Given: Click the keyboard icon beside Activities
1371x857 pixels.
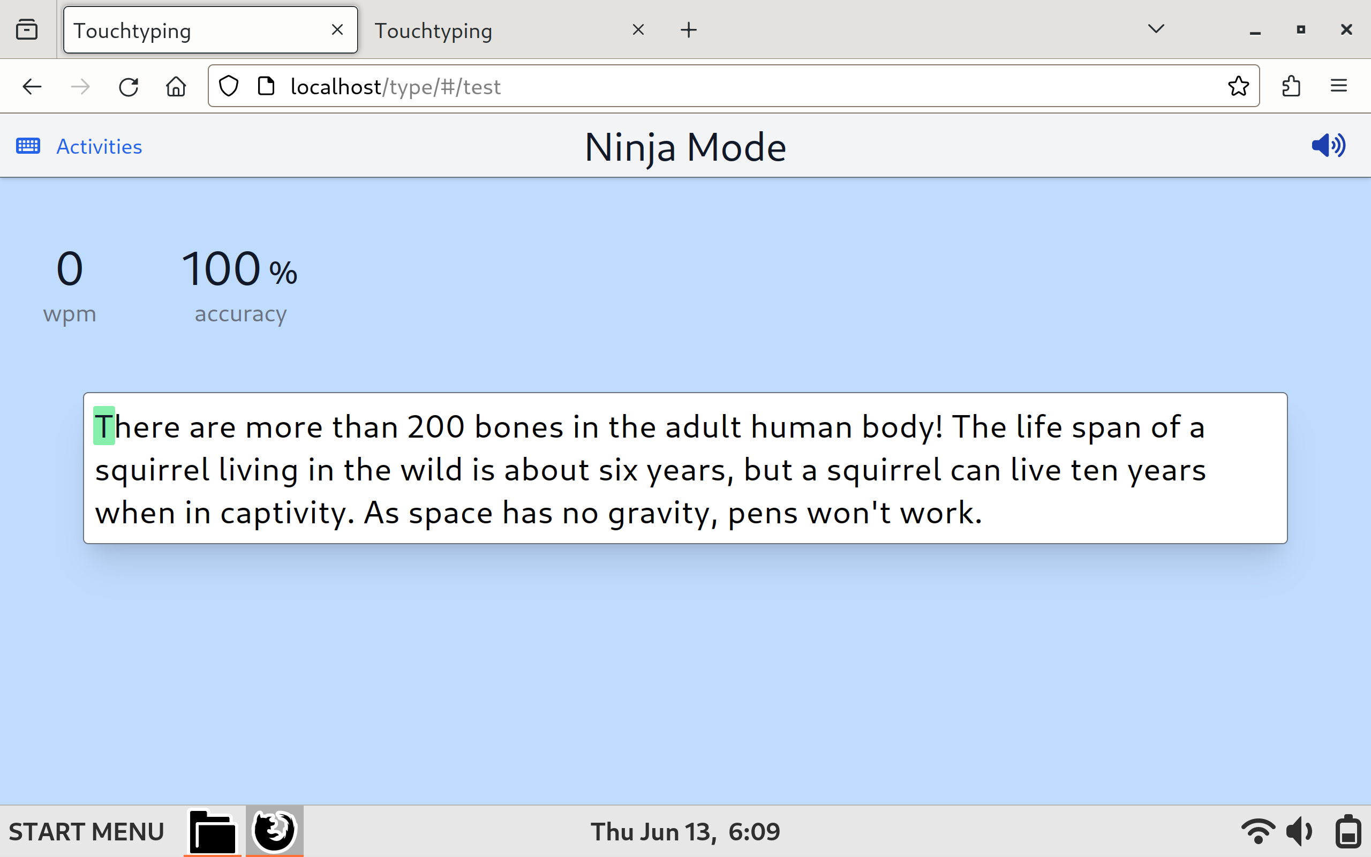Looking at the screenshot, I should pyautogui.click(x=28, y=146).
